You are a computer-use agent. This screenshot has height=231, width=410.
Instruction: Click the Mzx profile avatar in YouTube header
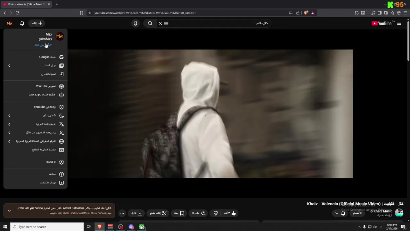[x=10, y=23]
